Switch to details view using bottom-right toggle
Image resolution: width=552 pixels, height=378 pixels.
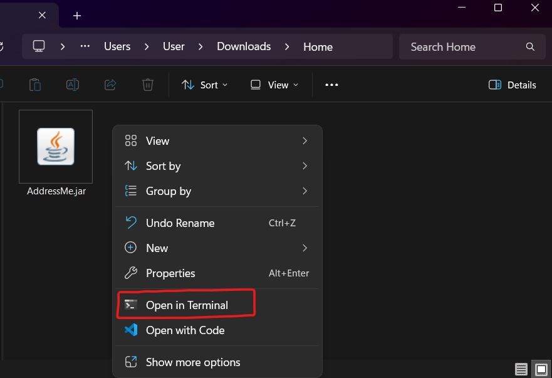[x=521, y=369]
